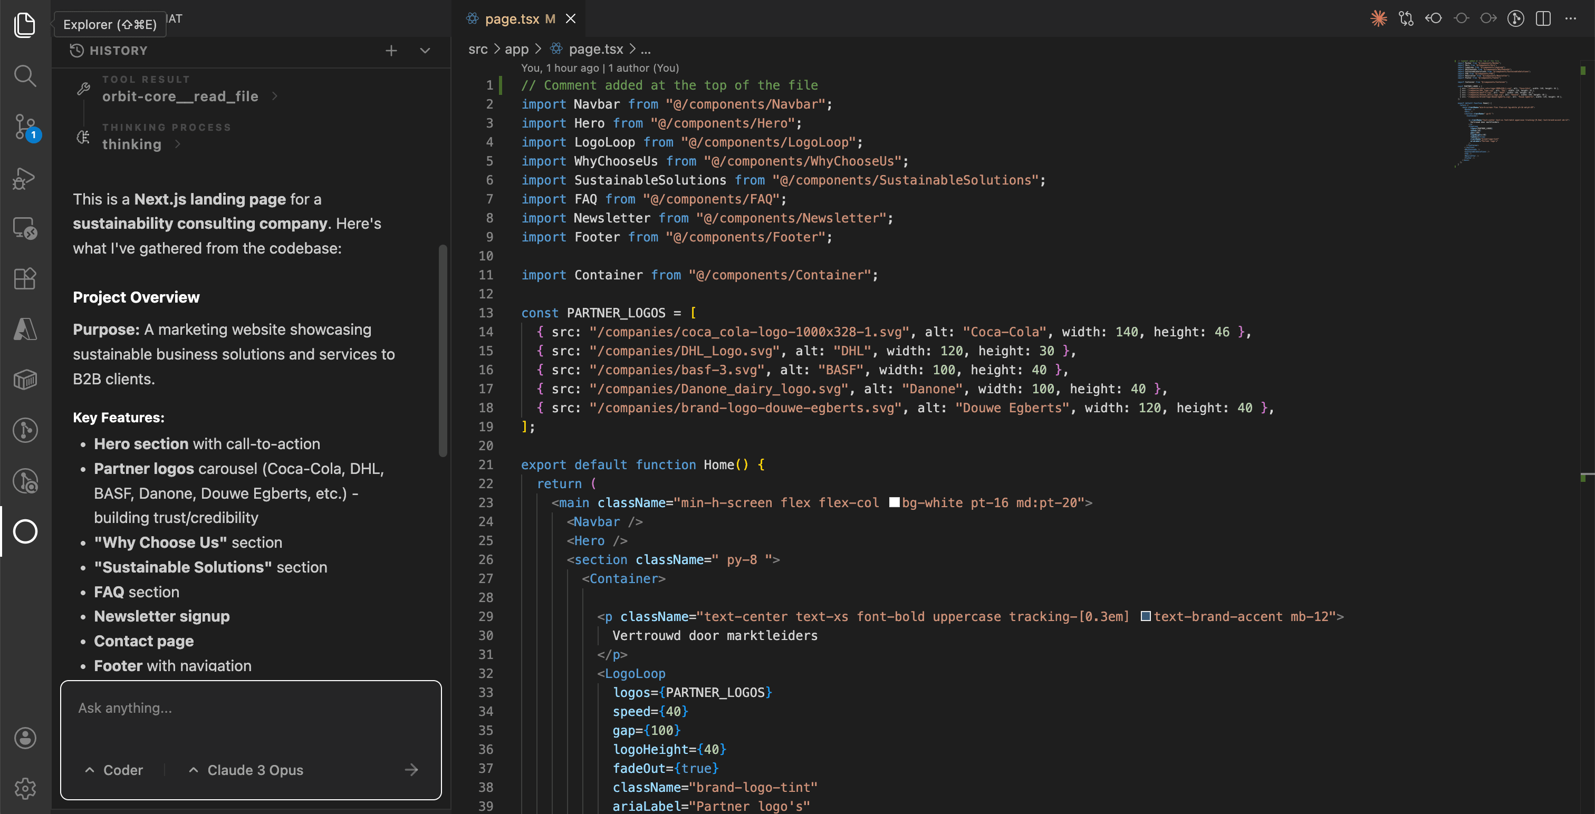
Task: Open the Extensions view
Action: (x=25, y=278)
